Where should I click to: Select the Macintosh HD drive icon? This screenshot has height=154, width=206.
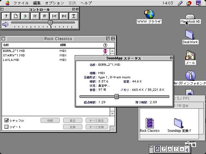pyautogui.click(x=190, y=17)
